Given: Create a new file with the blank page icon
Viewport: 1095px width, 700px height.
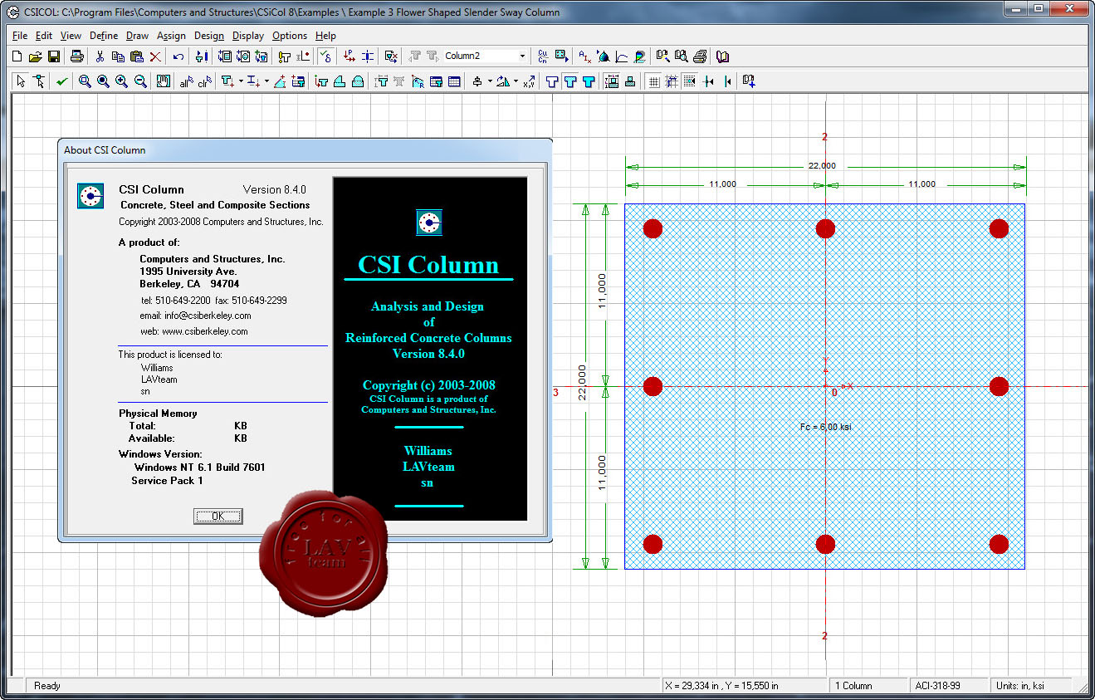Looking at the screenshot, I should (17, 56).
